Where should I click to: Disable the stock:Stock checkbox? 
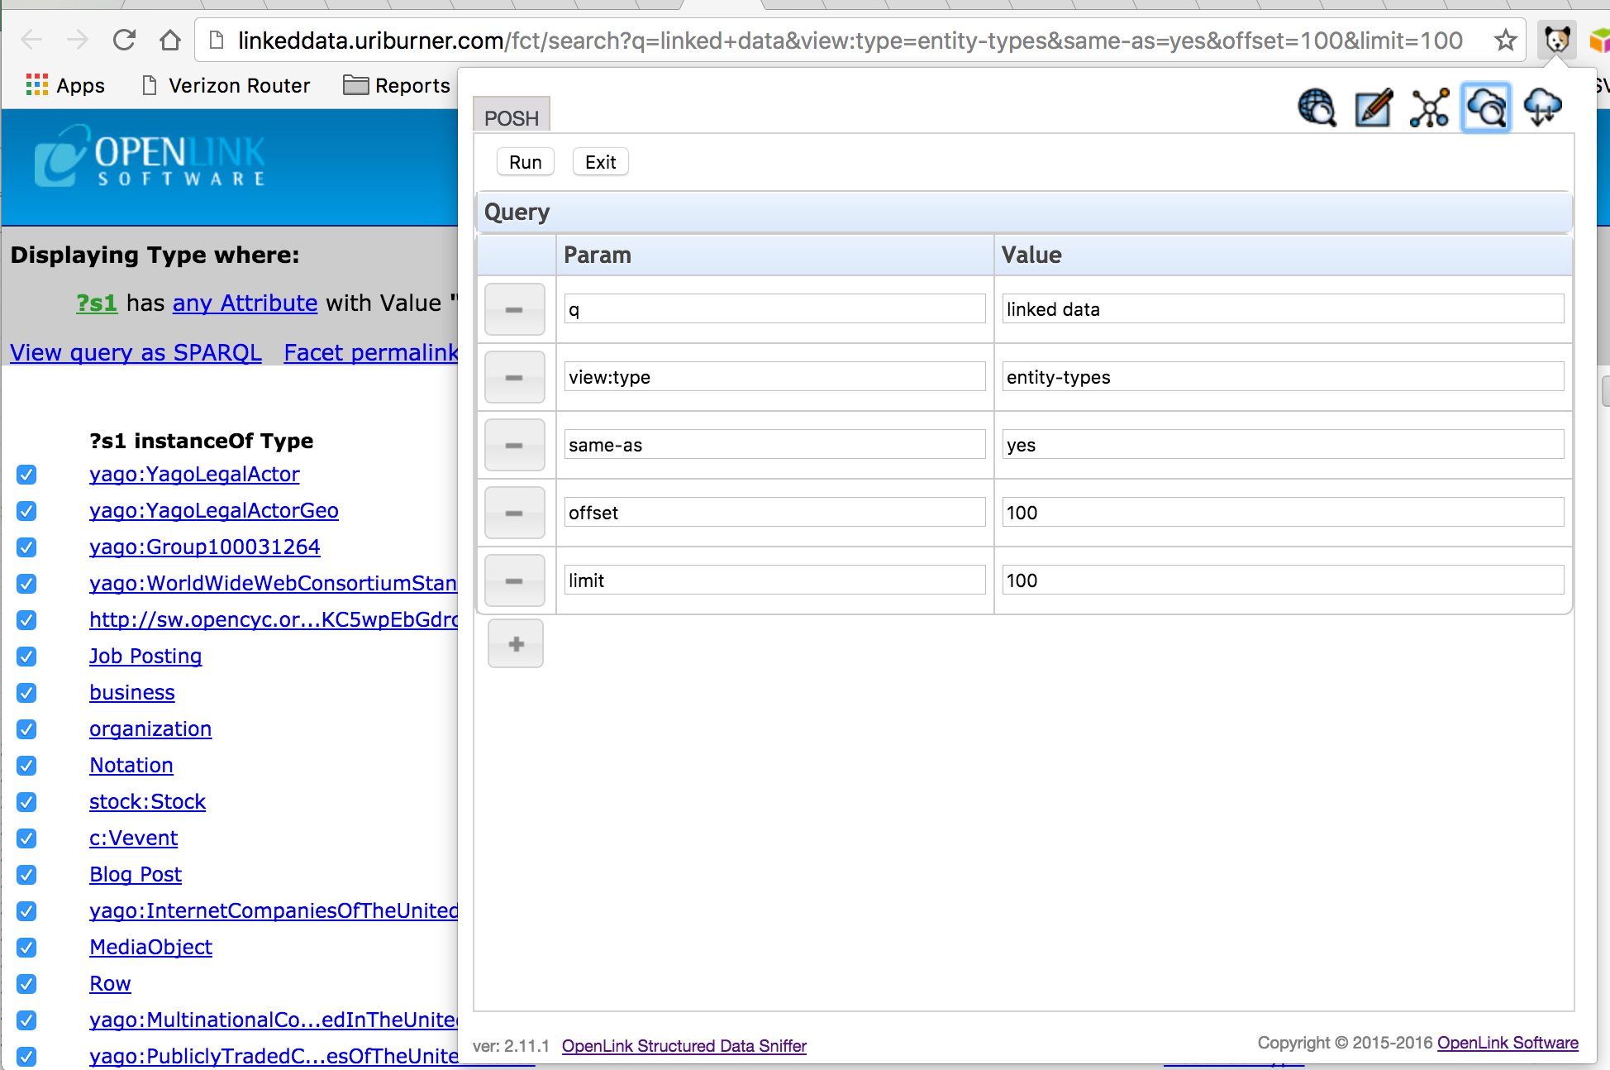click(x=26, y=802)
